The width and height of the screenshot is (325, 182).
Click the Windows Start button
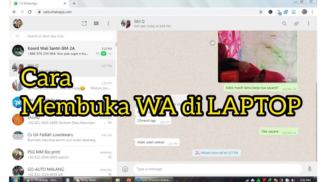pyautogui.click(x=15, y=179)
